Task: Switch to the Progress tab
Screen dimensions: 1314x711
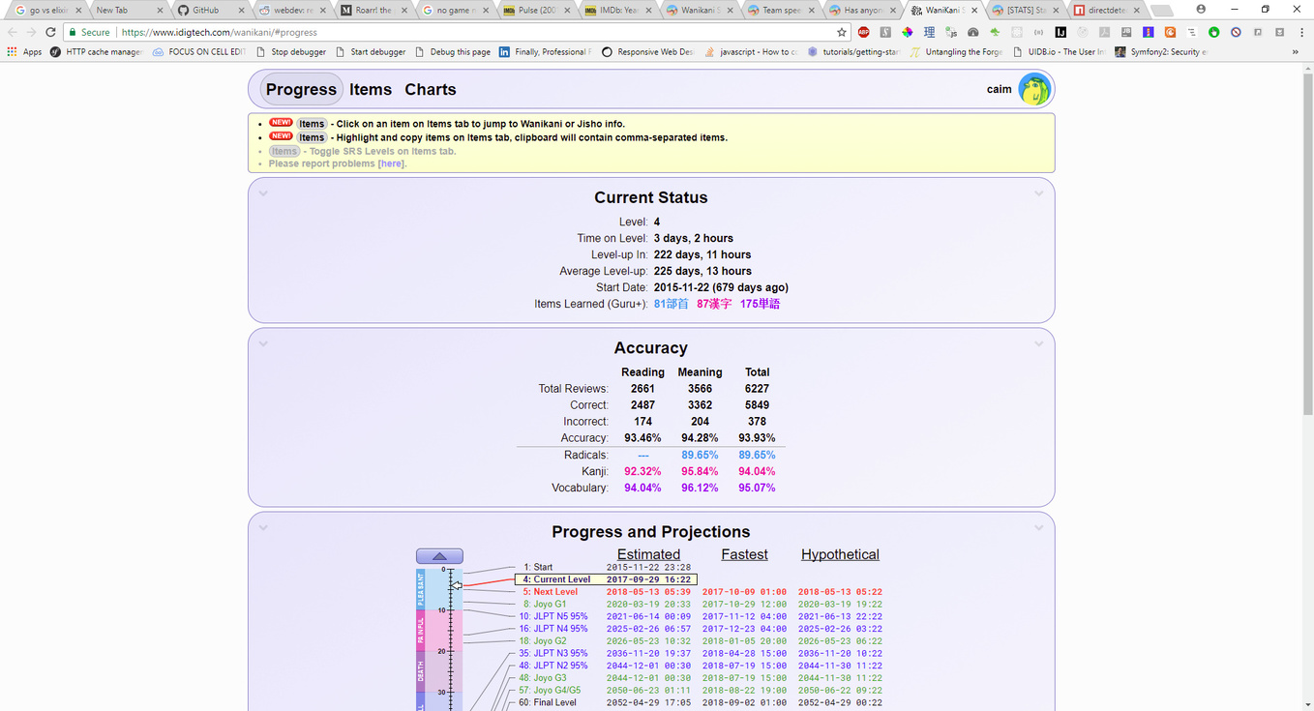Action: click(x=301, y=90)
